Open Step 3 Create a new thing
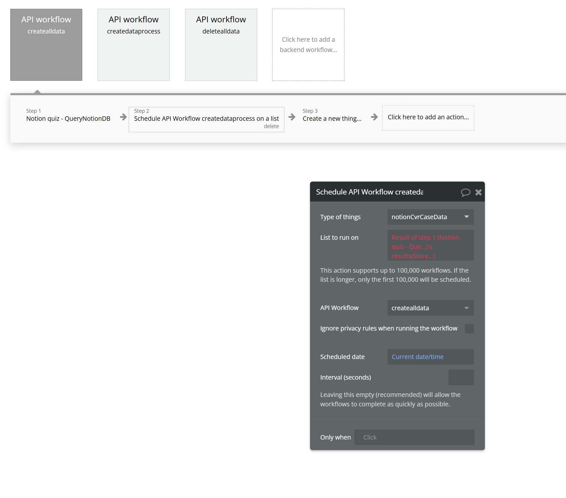Screen dimensions: 566x498 click(332, 115)
